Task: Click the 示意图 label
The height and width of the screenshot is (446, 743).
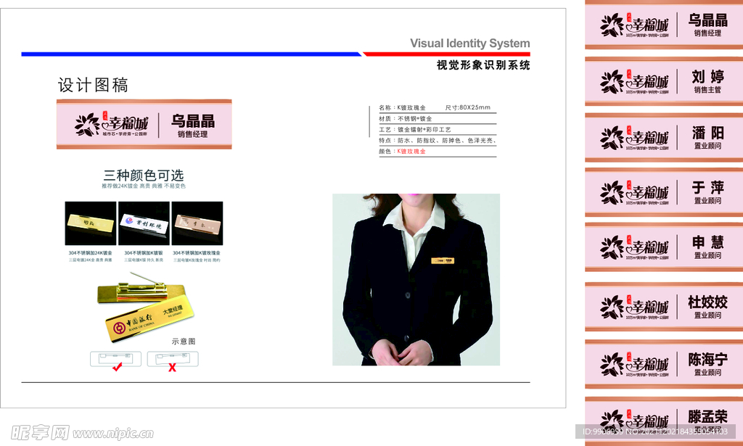Action: [x=184, y=342]
